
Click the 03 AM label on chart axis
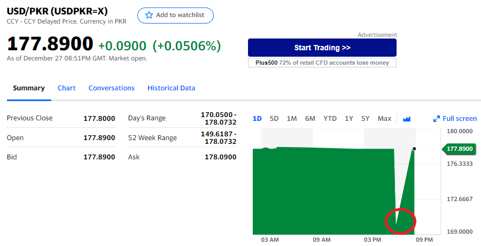click(x=270, y=240)
